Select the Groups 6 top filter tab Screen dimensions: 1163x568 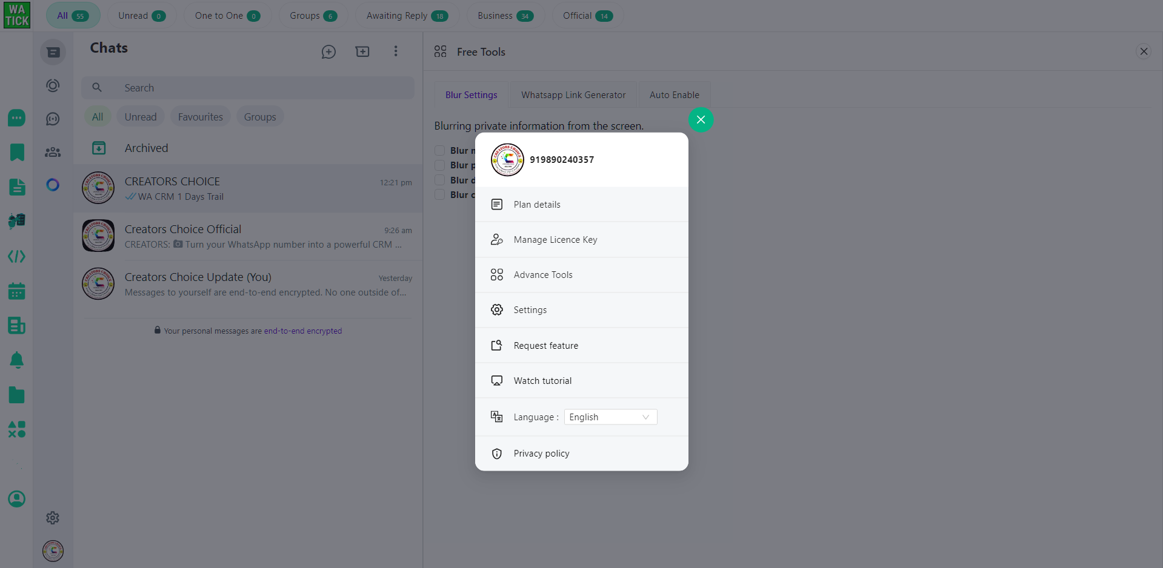point(313,16)
